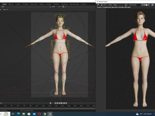
Task: Jump to the last frame in timeline
Action: point(66,103)
